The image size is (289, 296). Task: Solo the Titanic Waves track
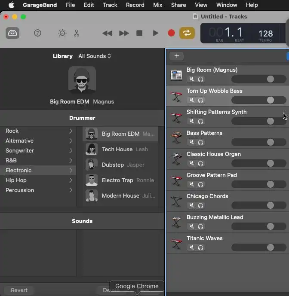(x=200, y=247)
